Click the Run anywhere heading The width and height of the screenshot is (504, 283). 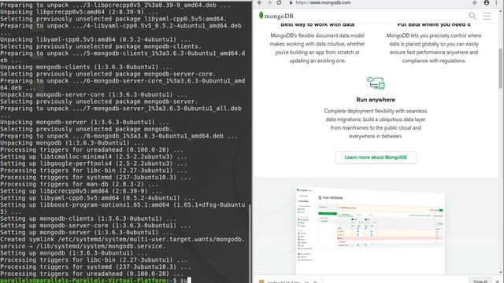376,100
